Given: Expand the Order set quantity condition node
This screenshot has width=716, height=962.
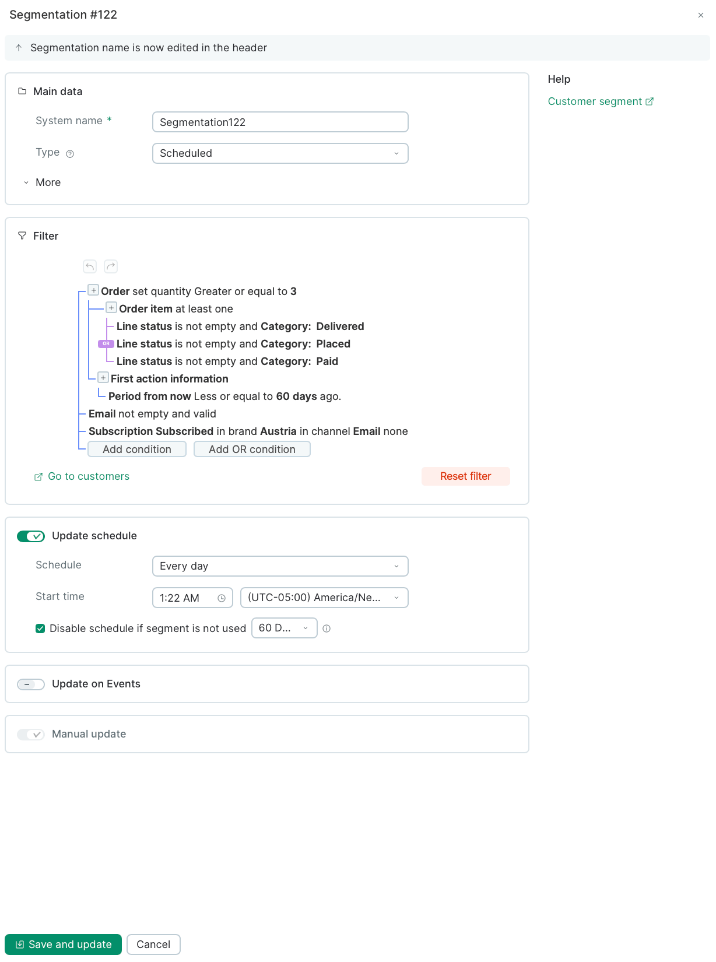Looking at the screenshot, I should pos(93,290).
